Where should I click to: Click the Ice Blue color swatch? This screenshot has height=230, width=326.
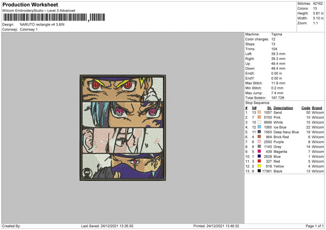tap(259, 127)
